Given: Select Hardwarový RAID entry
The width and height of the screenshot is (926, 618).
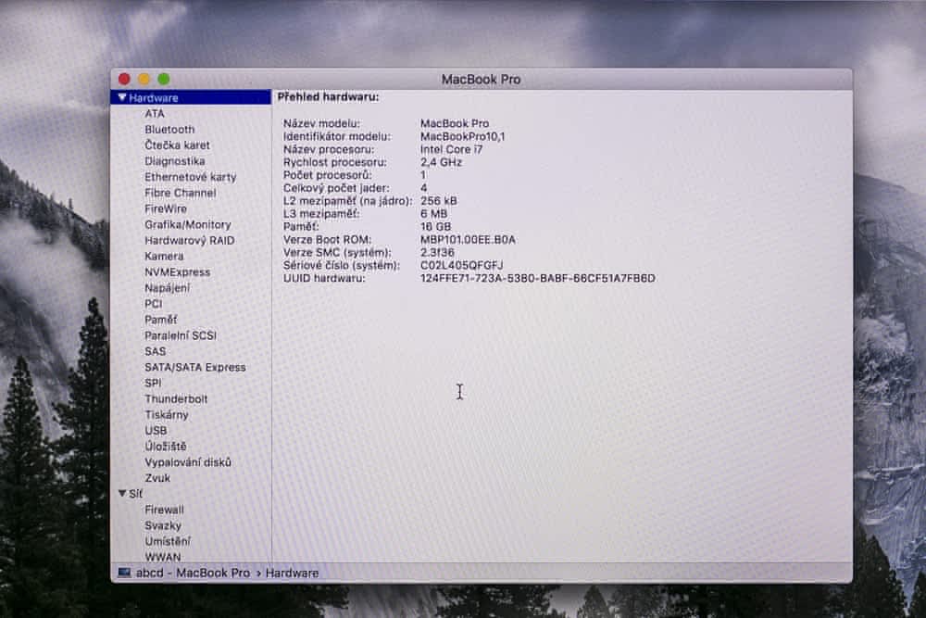Looking at the screenshot, I should (x=190, y=241).
